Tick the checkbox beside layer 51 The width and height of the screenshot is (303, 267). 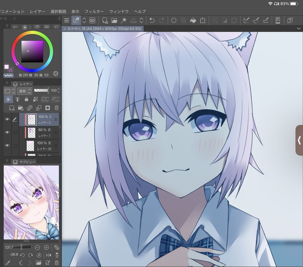[x=15, y=146]
